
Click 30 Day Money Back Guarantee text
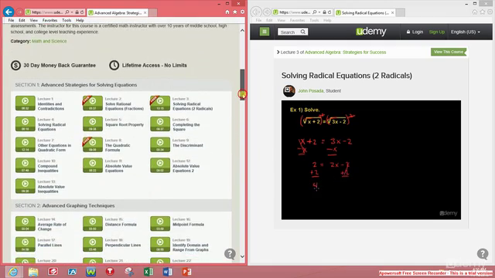coord(60,65)
